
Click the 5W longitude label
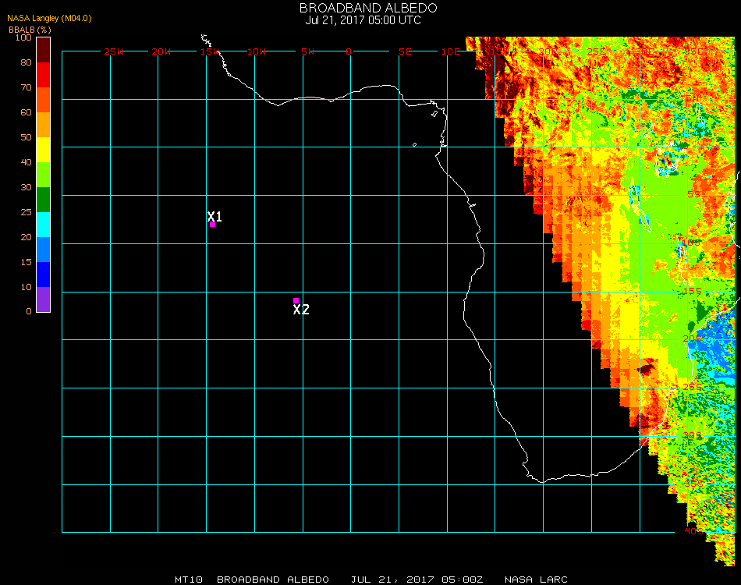[307, 51]
